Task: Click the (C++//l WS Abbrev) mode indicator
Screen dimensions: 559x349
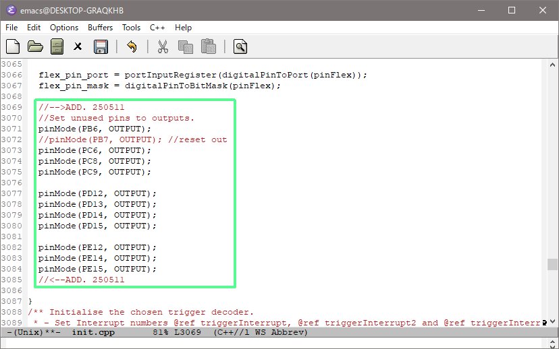Action: 260,332
